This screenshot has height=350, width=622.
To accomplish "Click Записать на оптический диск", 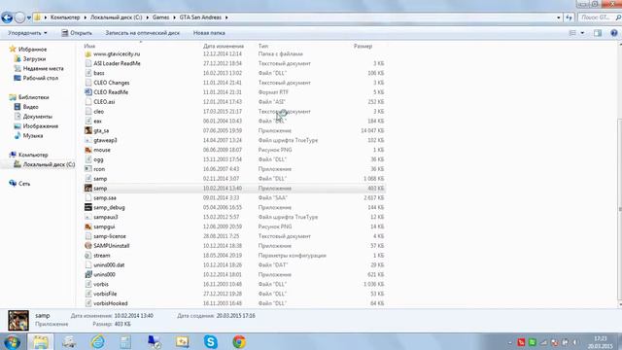I will 143,33.
